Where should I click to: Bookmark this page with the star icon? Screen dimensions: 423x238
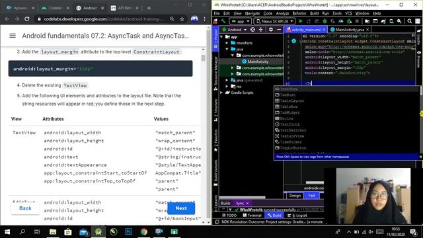pyautogui.click(x=182, y=19)
